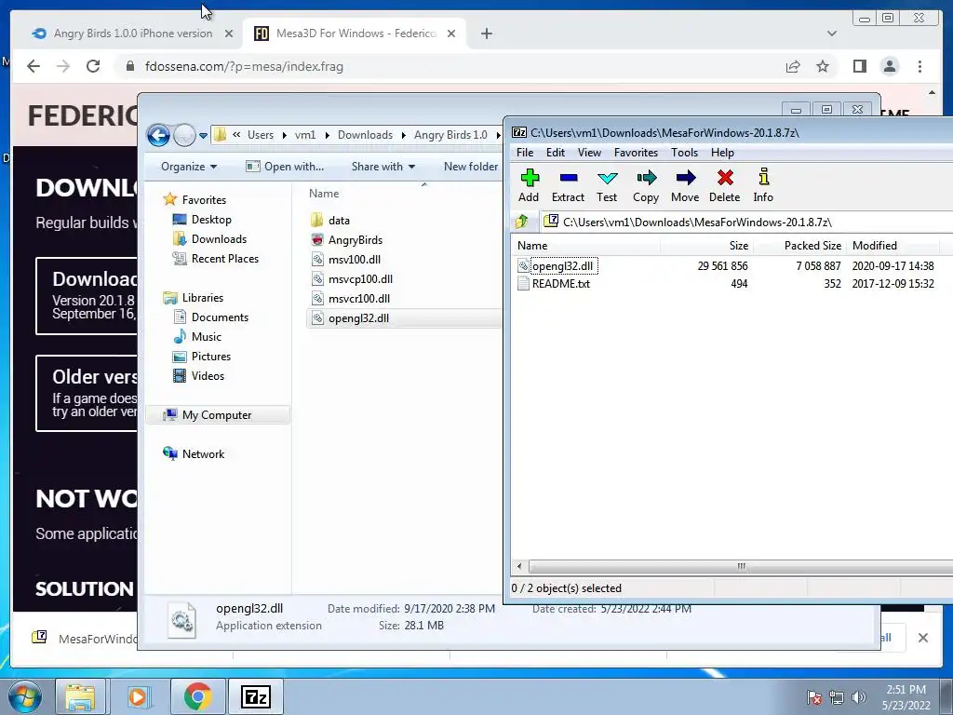Click the Test icon in 7-Zip
953x715 pixels.
(x=607, y=185)
